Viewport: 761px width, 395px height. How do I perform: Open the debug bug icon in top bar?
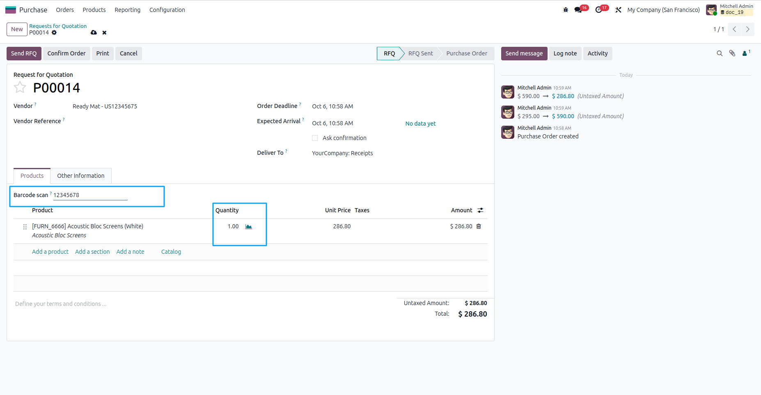pos(566,10)
